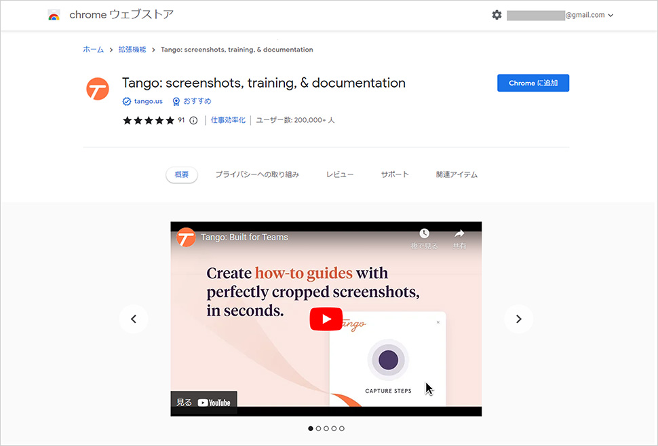Open the 仕事効率化 category link

pyautogui.click(x=228, y=120)
